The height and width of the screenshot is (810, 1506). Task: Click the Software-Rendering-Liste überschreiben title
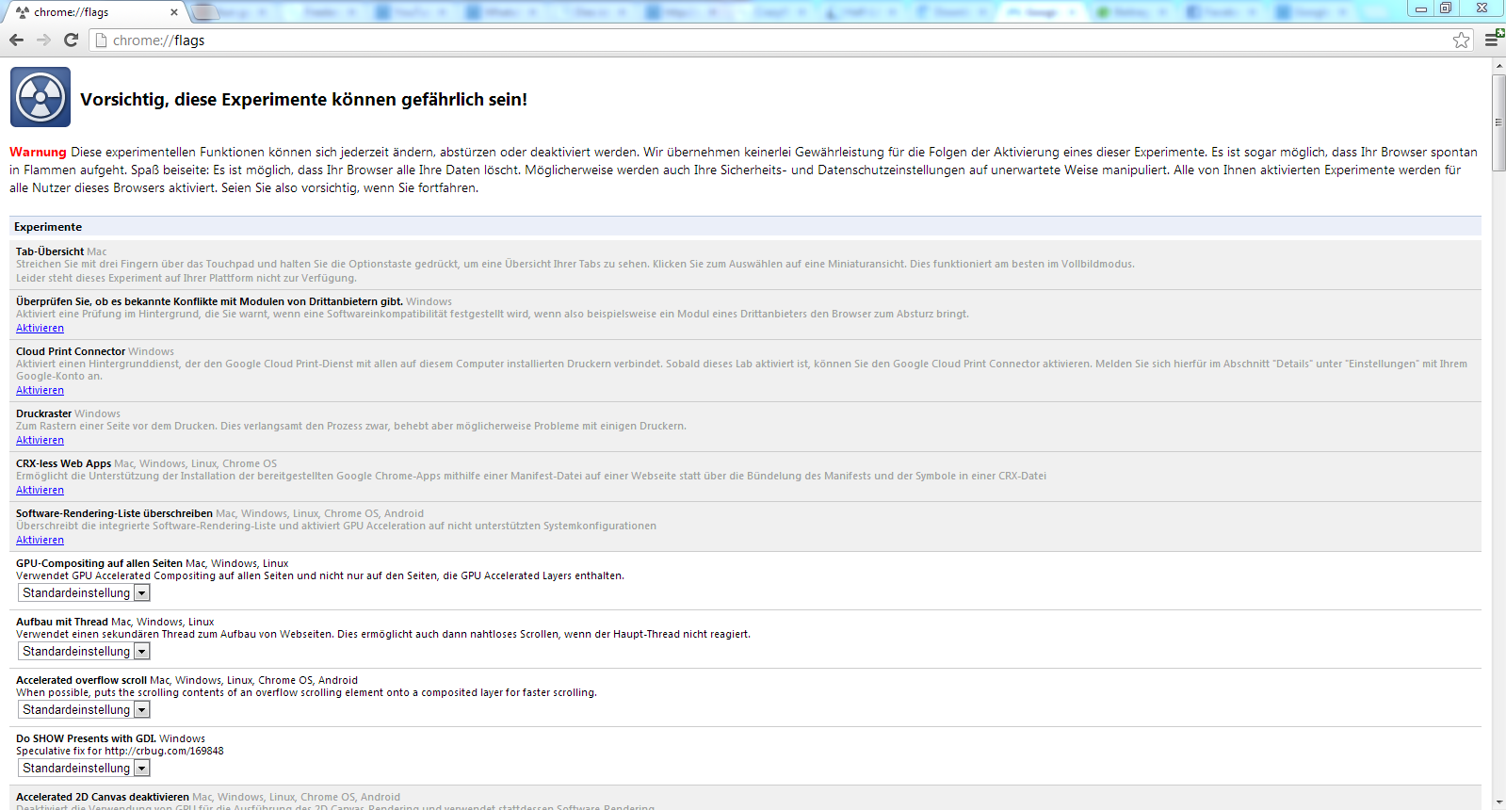[114, 513]
